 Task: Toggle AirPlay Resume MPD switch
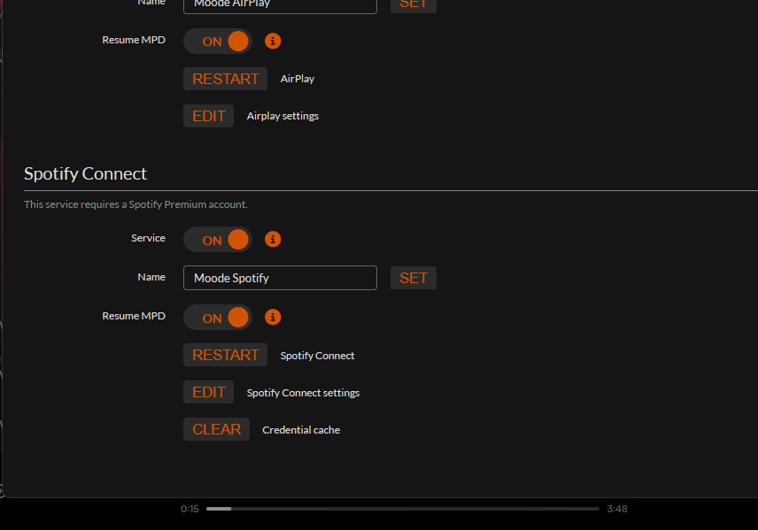coord(218,41)
